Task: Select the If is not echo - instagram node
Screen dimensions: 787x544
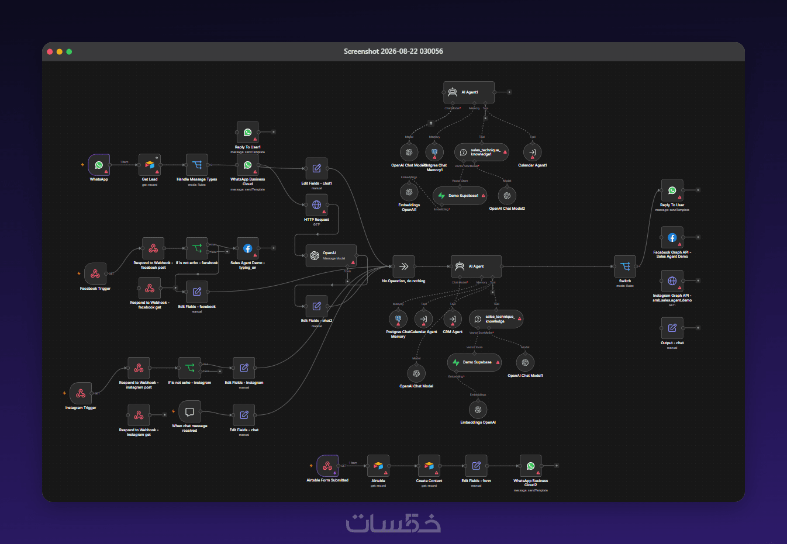Action: tap(189, 368)
